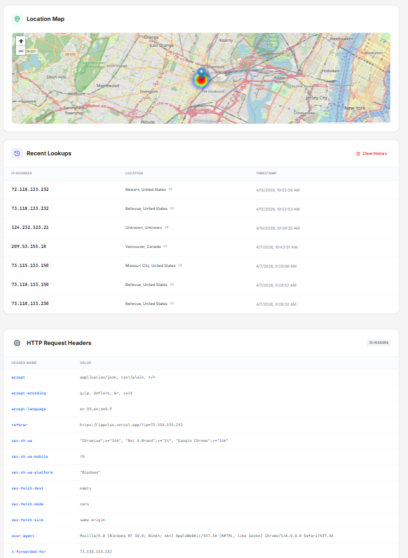
Task: Select the 124.232.323.21 lookup entry
Action: (30, 228)
